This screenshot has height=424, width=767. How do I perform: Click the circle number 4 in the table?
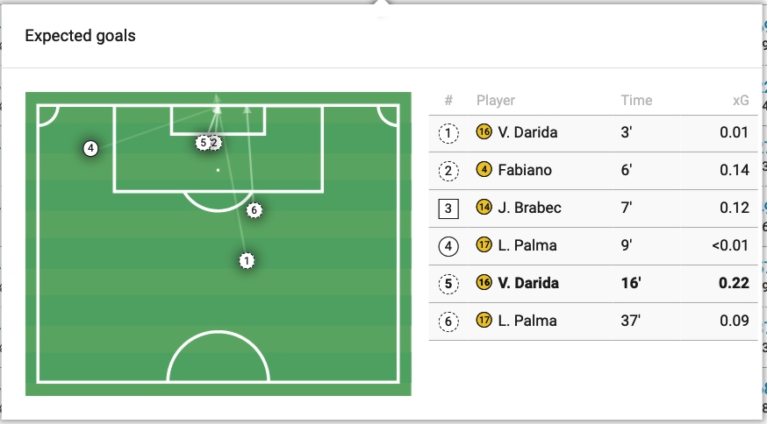coord(448,245)
